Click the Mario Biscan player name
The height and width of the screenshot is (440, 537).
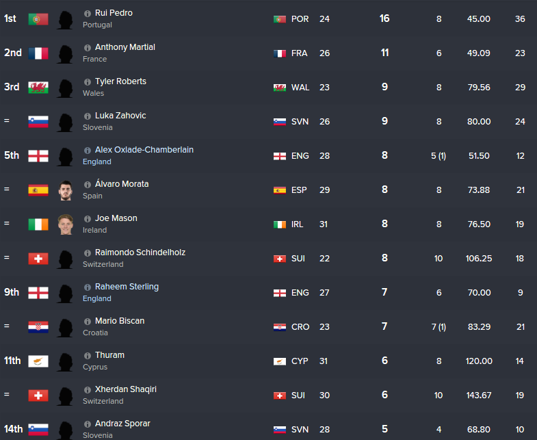point(119,321)
